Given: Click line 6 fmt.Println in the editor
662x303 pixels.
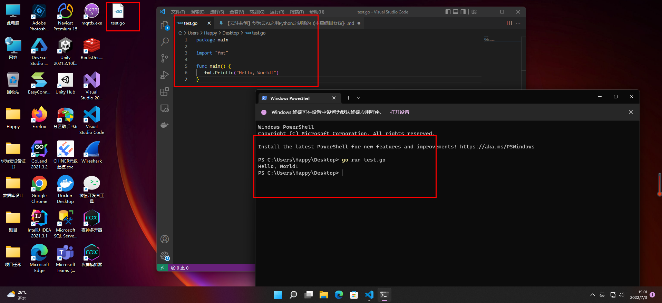Looking at the screenshot, I should click(241, 73).
